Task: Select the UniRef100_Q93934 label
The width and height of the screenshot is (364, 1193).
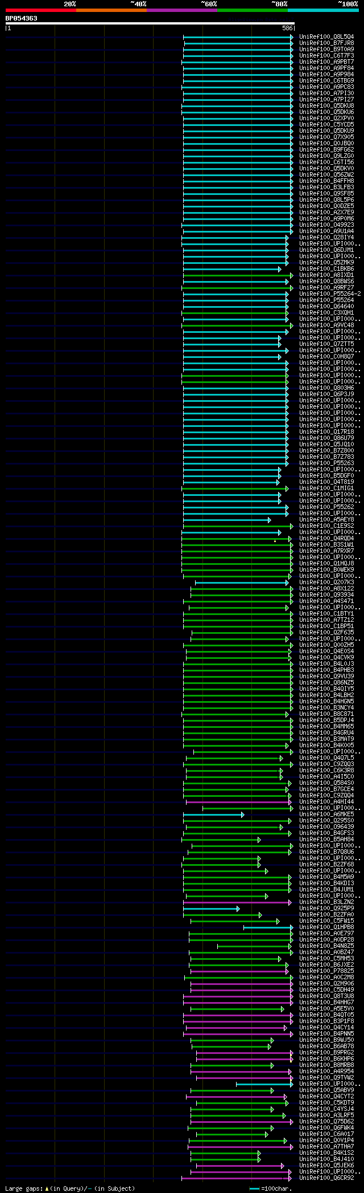Action: click(326, 595)
